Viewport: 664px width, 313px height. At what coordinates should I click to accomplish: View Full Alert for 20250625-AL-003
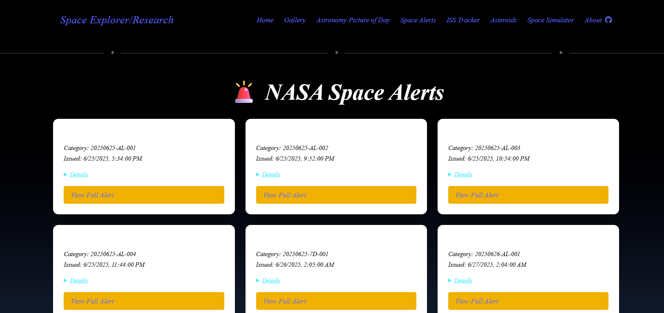click(528, 195)
